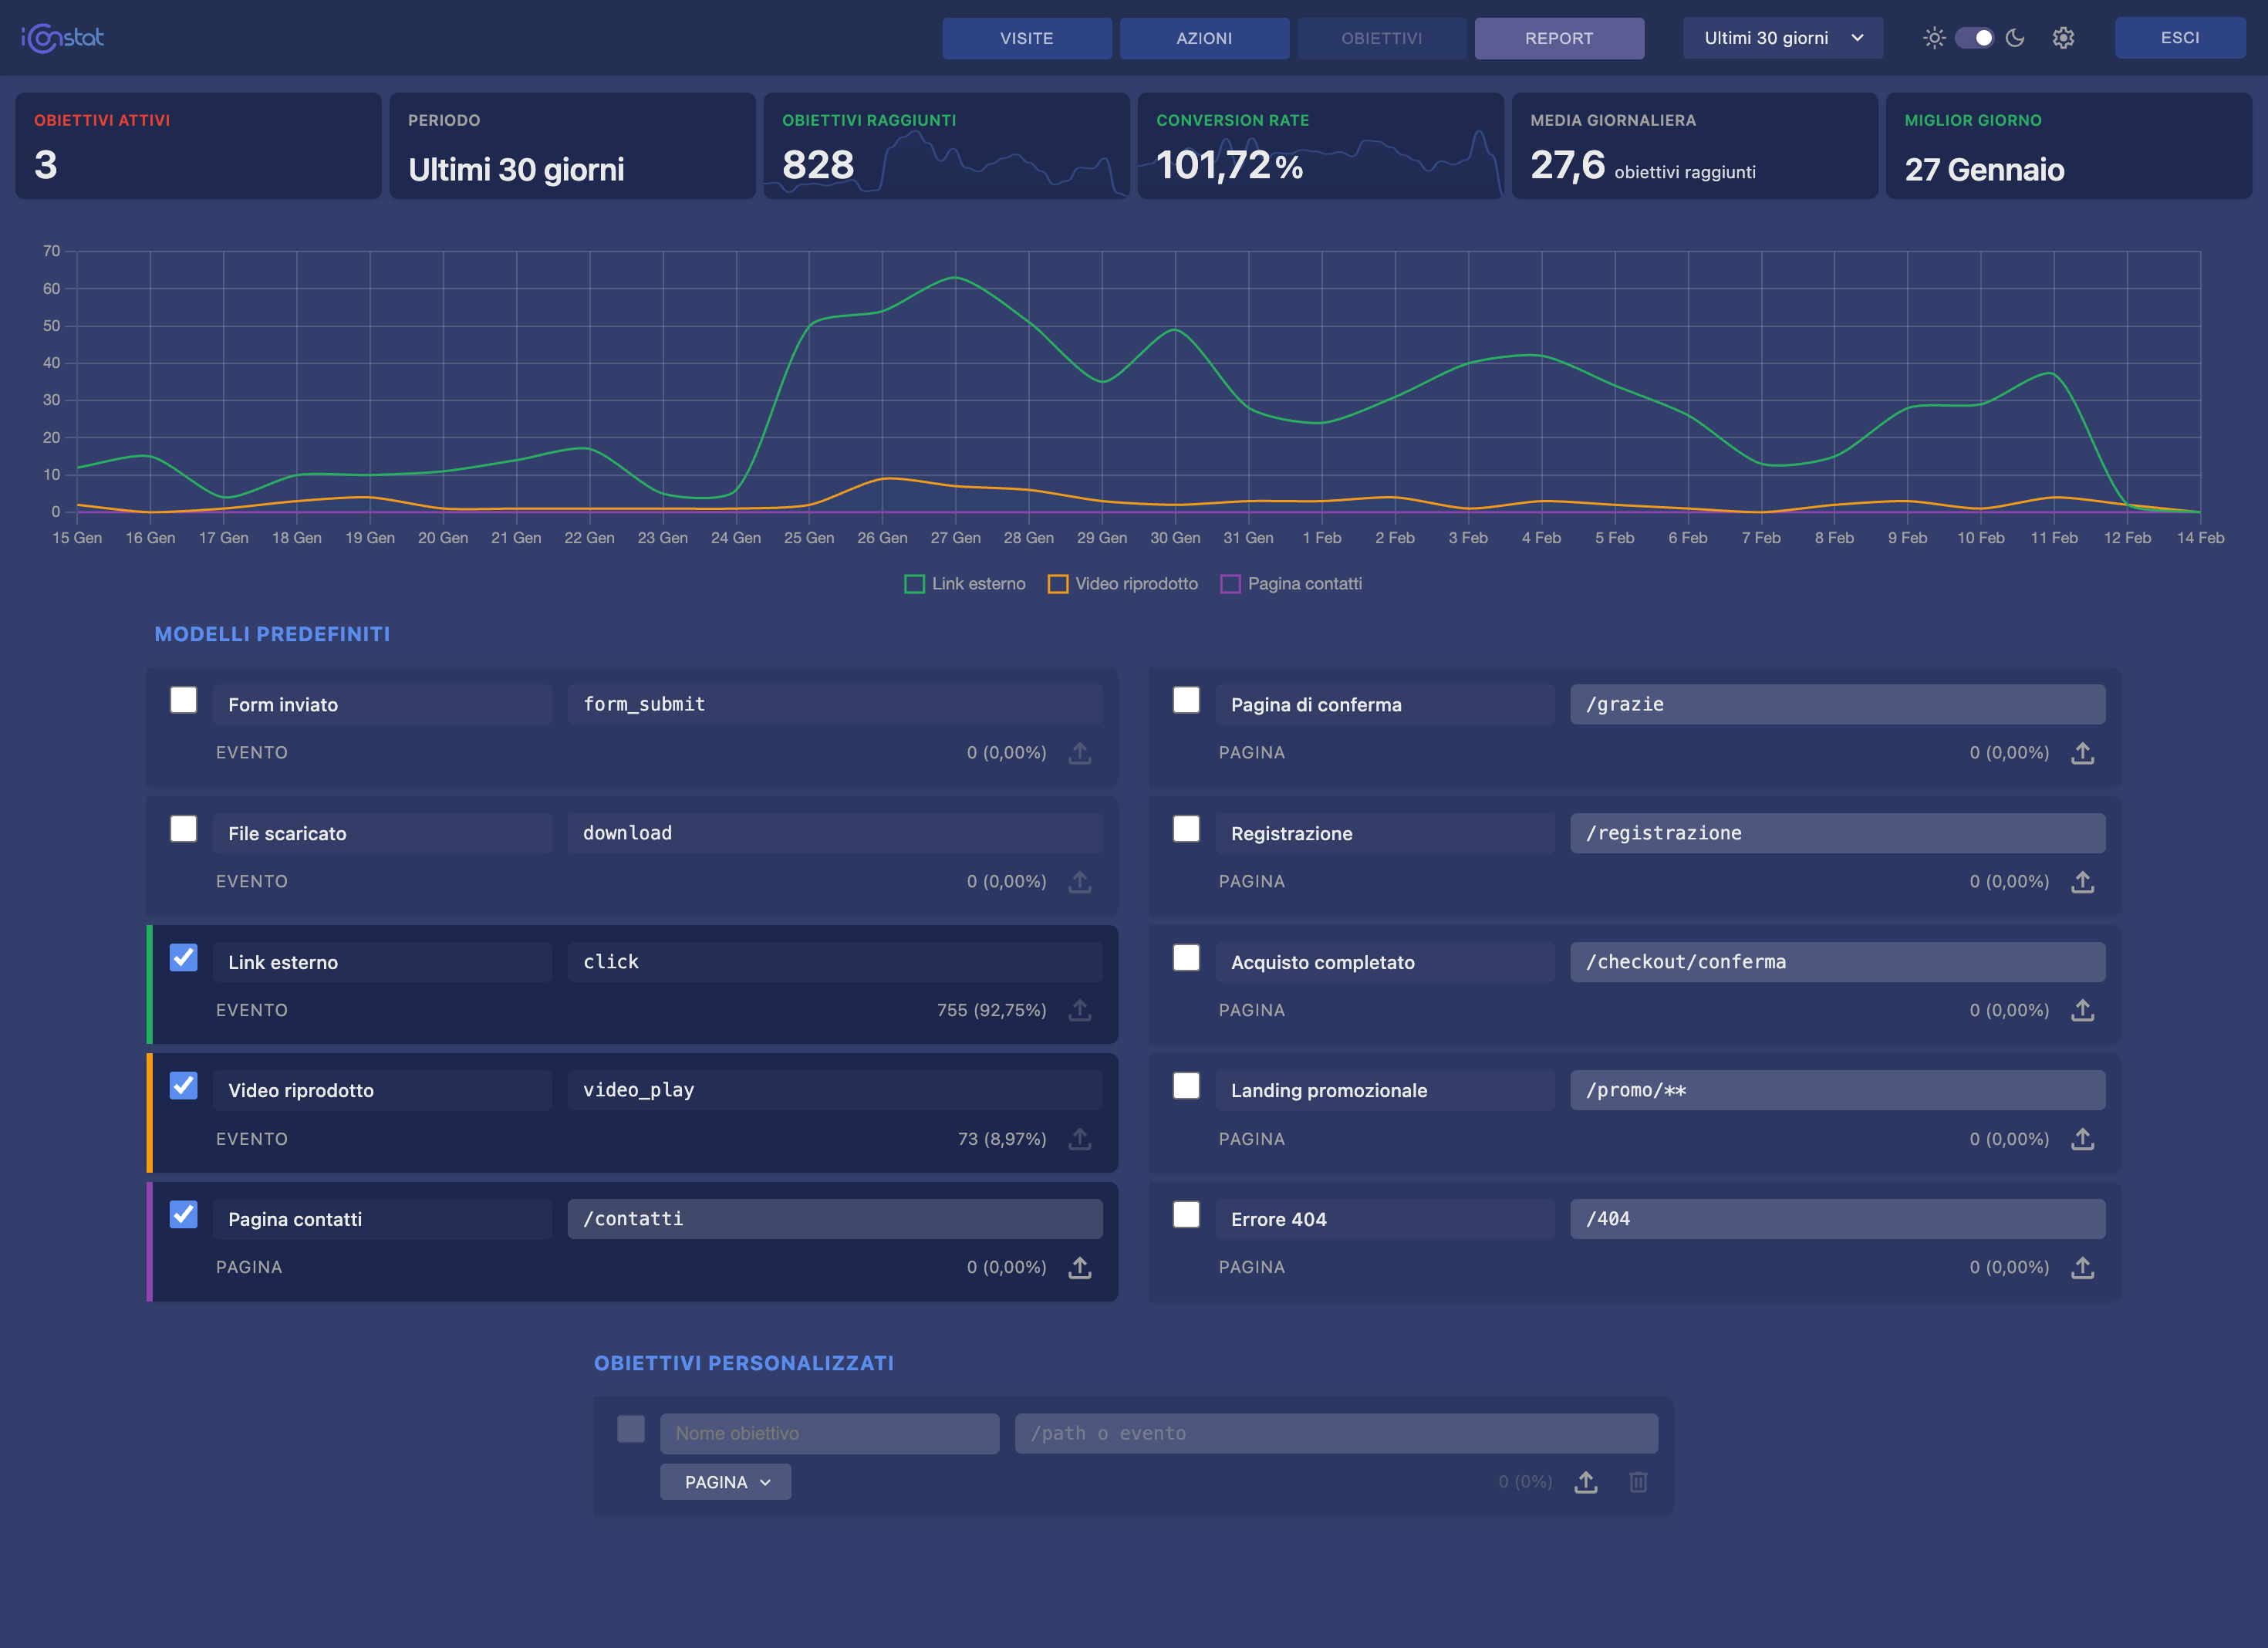The image size is (2268, 1648).
Task: Open the VISITE section
Action: (1027, 38)
